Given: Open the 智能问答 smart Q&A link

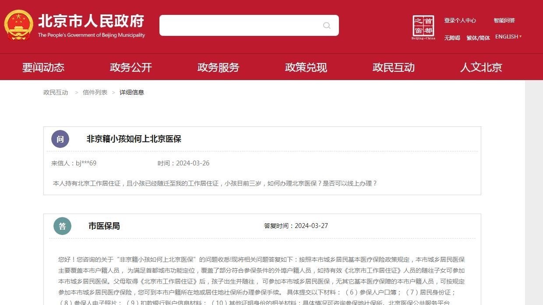Looking at the screenshot, I should click(x=504, y=21).
